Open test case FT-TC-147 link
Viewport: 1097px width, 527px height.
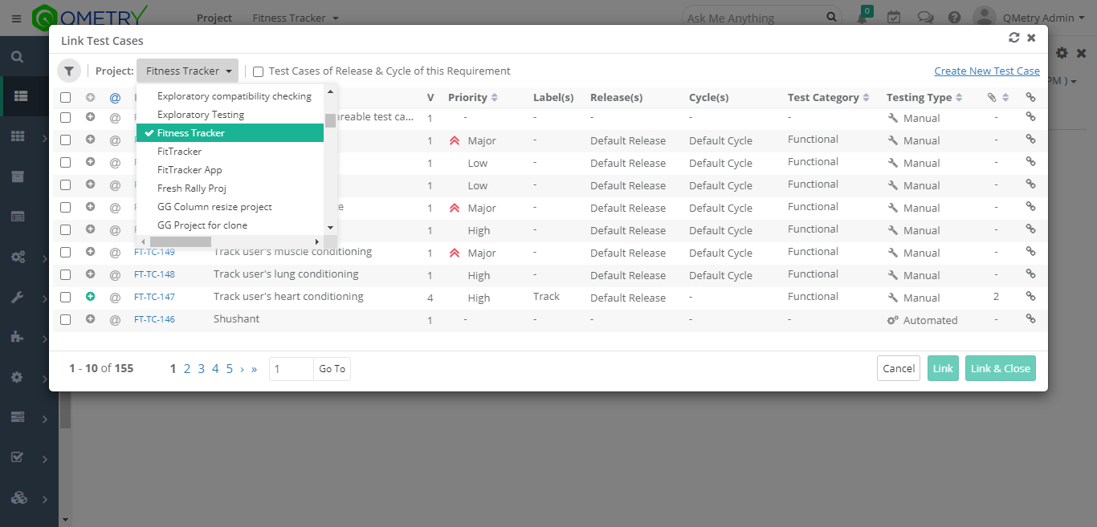[154, 297]
